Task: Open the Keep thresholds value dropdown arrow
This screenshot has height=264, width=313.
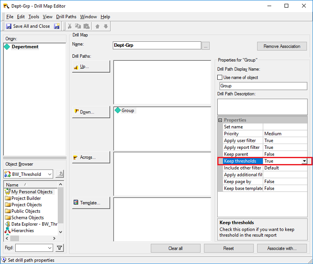Action: (x=304, y=161)
